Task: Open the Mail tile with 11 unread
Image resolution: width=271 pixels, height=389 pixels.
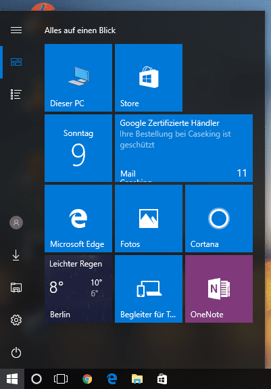Action: pos(184,148)
